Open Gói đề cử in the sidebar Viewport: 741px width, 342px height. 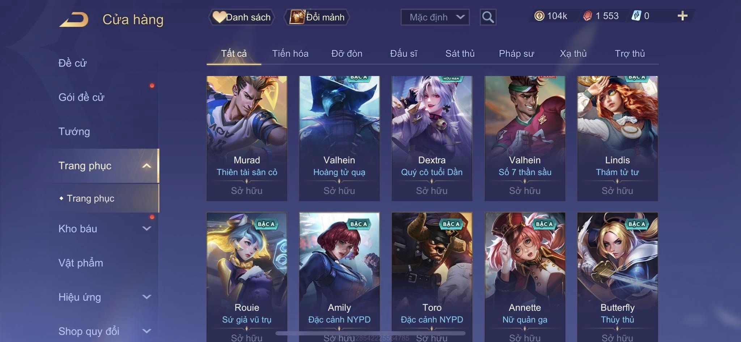81,97
